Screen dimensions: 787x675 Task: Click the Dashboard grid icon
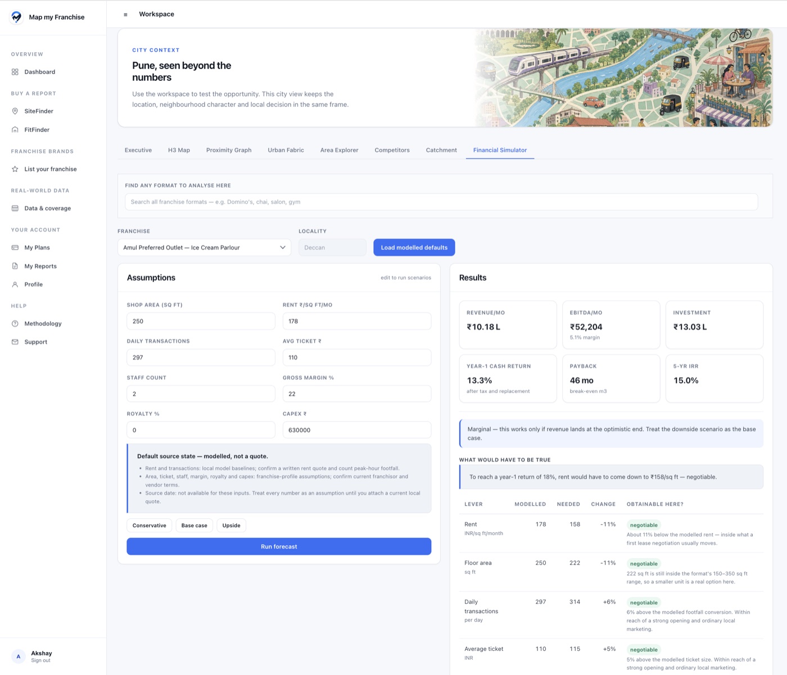pos(15,72)
